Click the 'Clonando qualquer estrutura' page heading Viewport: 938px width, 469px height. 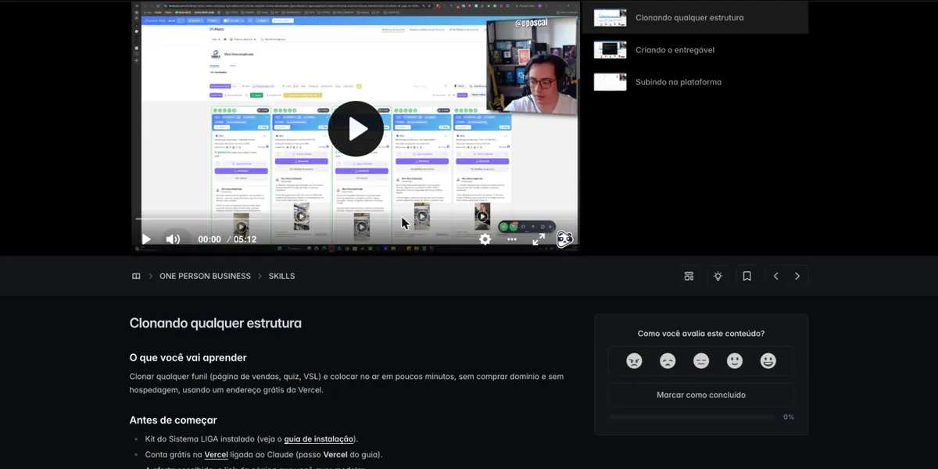coord(216,324)
